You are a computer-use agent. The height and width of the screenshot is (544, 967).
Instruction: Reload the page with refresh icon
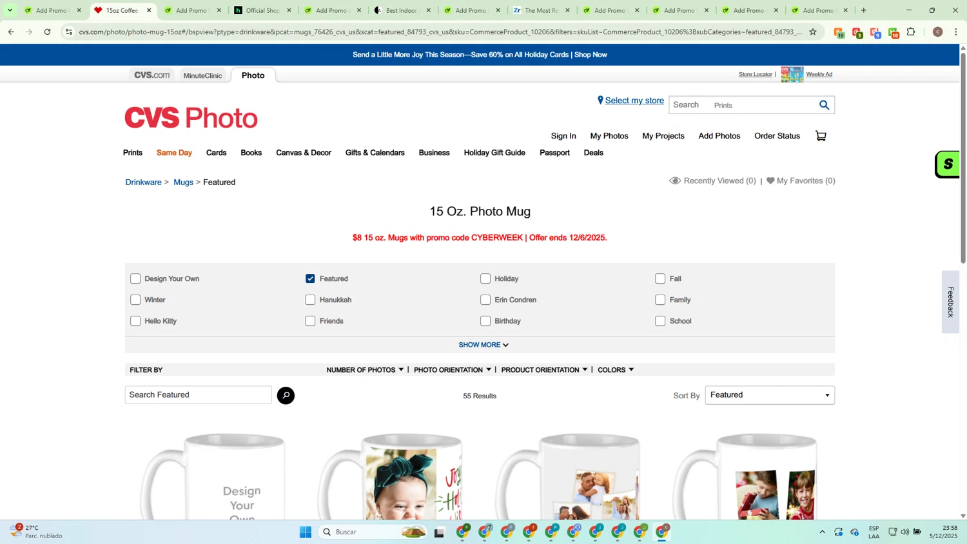[47, 32]
